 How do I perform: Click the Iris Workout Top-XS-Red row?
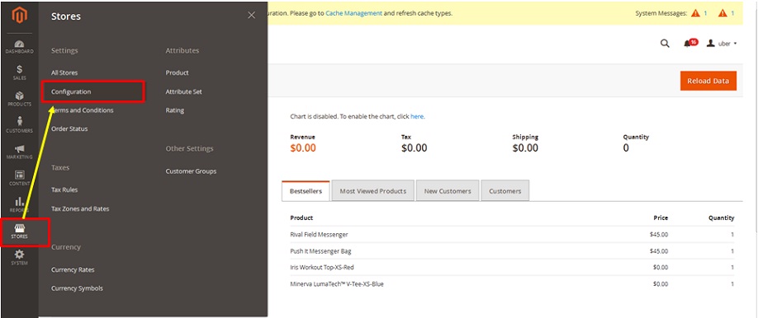tap(512, 267)
